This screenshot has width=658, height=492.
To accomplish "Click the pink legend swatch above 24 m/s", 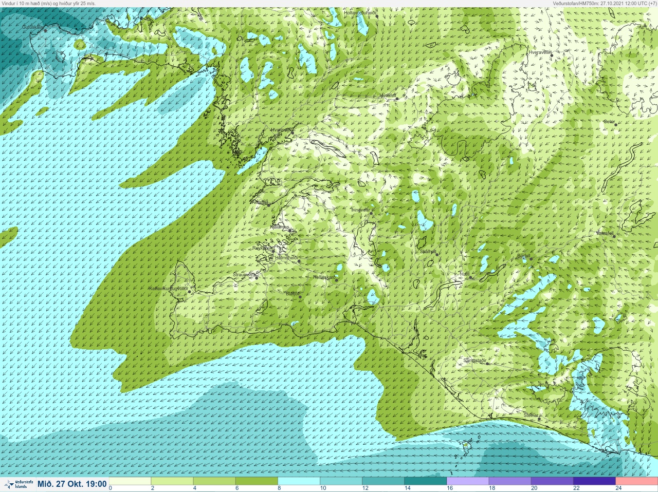I will tap(637, 481).
